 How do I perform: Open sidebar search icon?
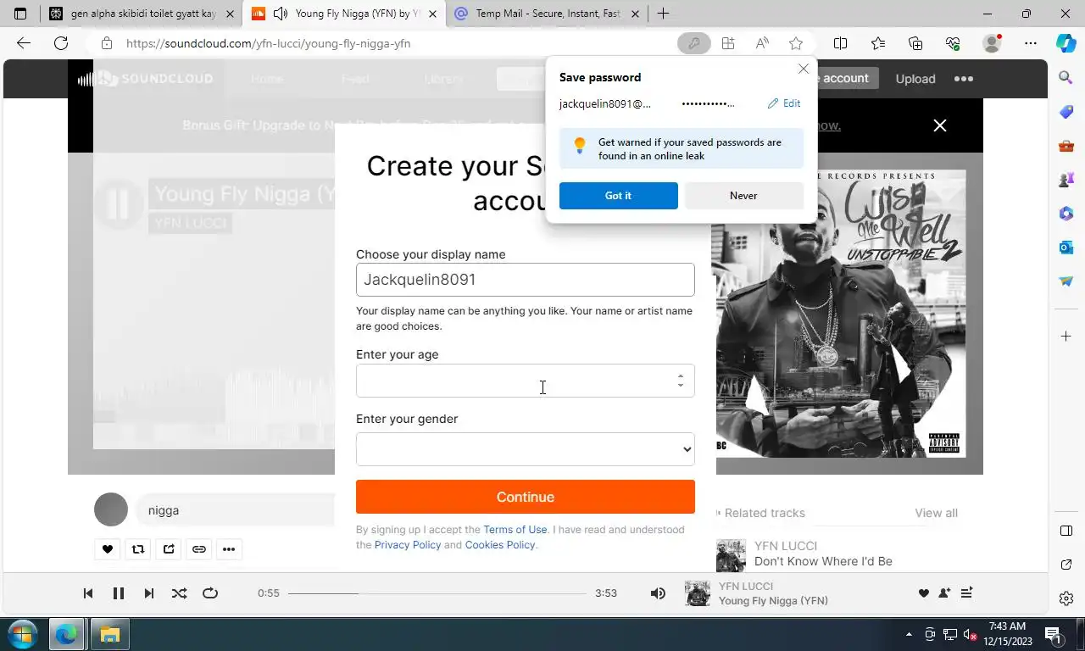coord(1066,78)
